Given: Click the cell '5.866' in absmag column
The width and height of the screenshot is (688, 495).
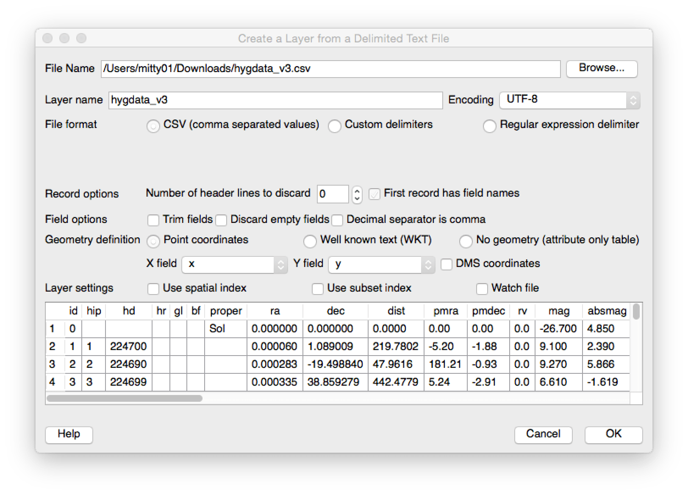Looking at the screenshot, I should 607,364.
